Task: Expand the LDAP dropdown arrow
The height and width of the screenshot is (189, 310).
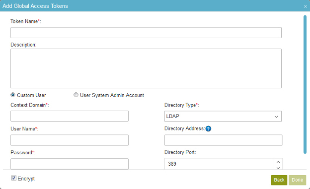Action: coord(276,117)
